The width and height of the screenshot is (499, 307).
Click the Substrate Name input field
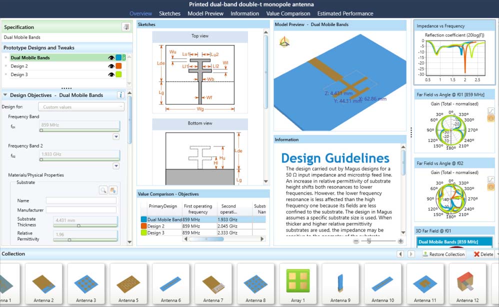coord(81,200)
